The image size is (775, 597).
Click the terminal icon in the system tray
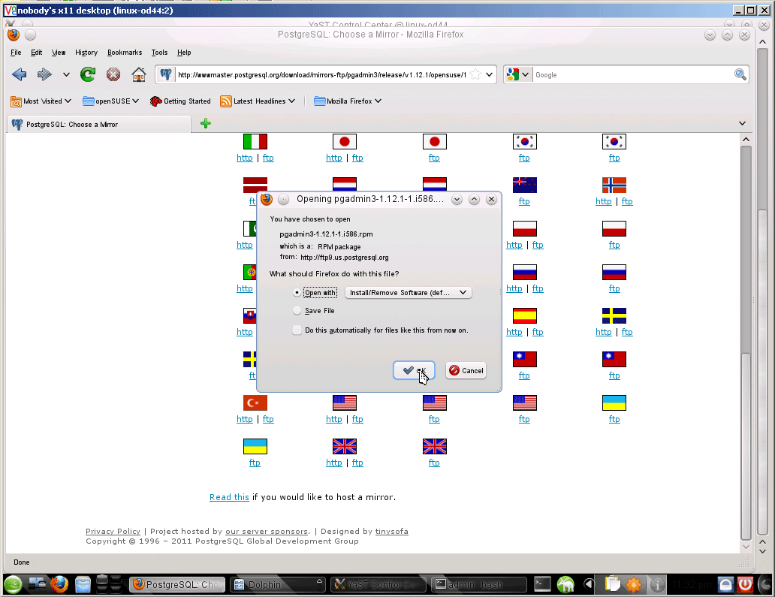coord(542,585)
